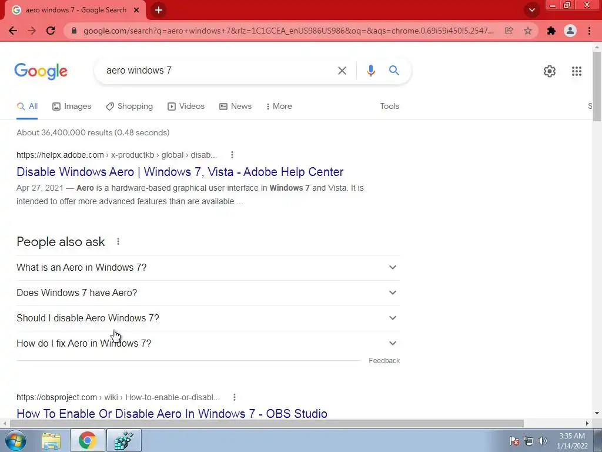
Task: Go back using the browser back arrow
Action: tap(13, 31)
